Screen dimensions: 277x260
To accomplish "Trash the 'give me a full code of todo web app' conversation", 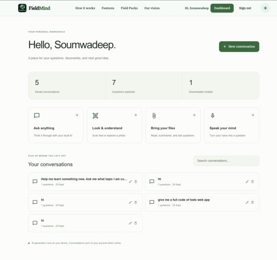I will click(252, 202).
